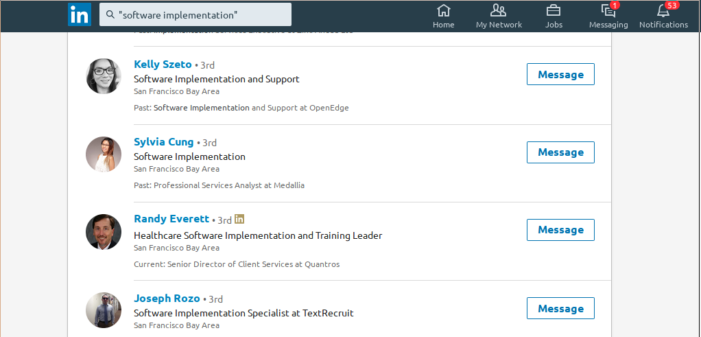The width and height of the screenshot is (701, 337).
Task: Open Sylvia Cung's profile name link
Action: [x=164, y=142]
